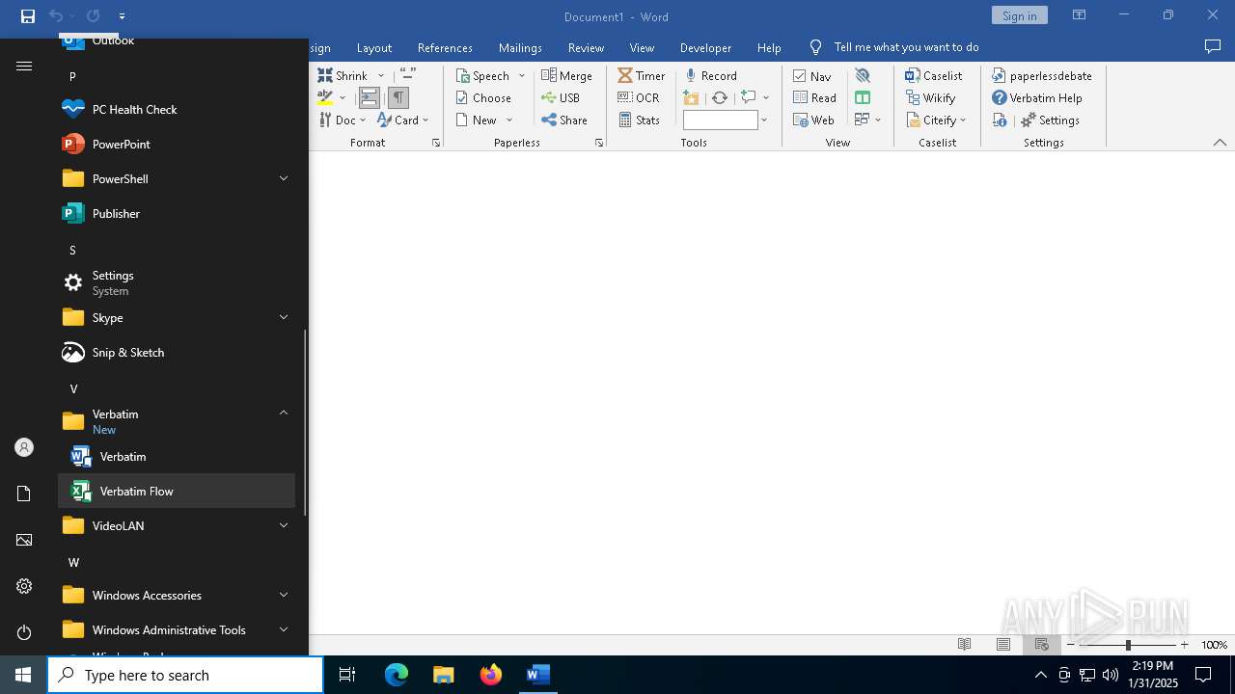Open the Developer ribbon tab

point(705,47)
